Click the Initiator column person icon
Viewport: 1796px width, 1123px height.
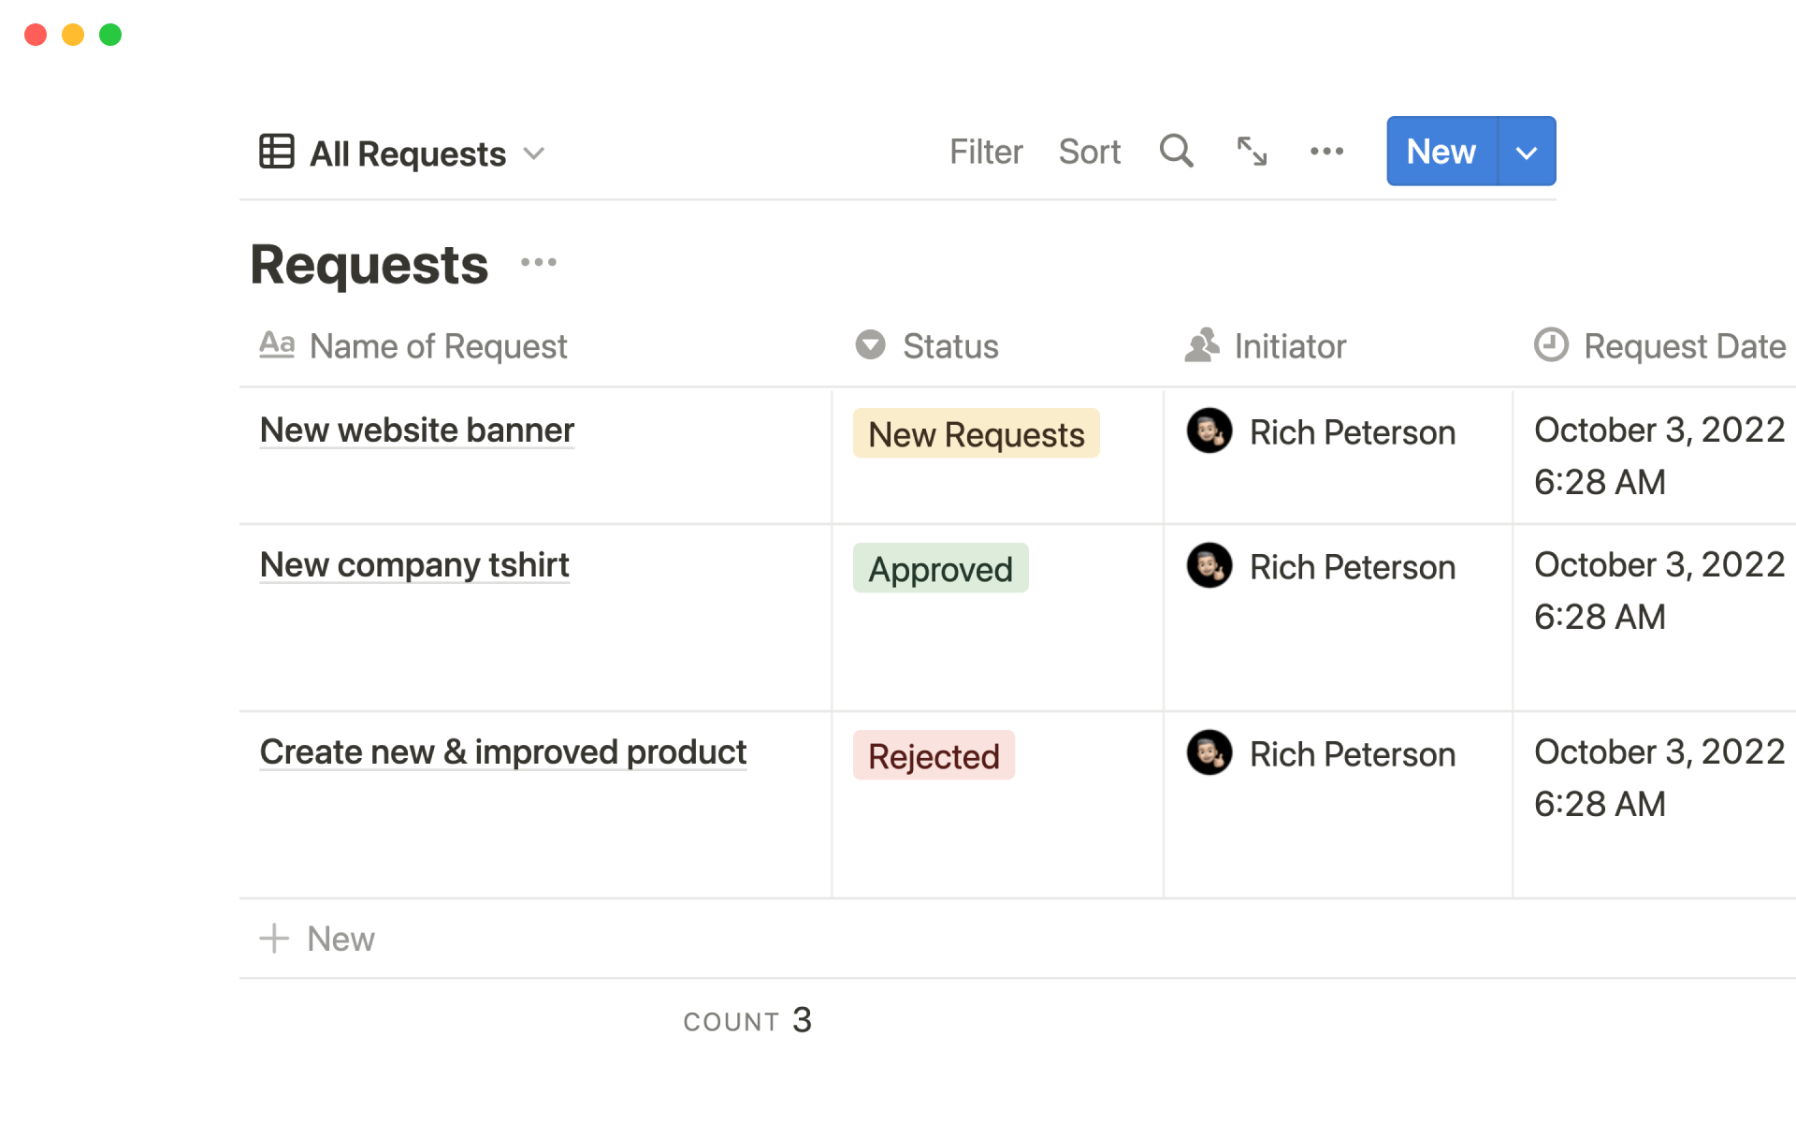pyautogui.click(x=1202, y=345)
